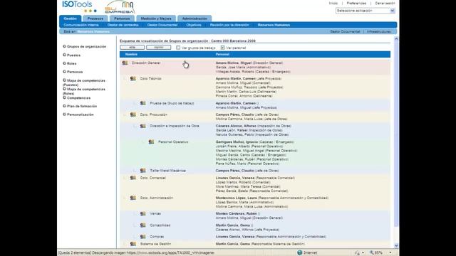Click Cerrar sesión link
The height and width of the screenshot is (256, 456).
tap(385, 3)
